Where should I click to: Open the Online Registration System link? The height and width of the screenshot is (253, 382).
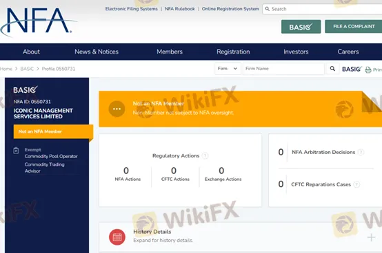[230, 9]
